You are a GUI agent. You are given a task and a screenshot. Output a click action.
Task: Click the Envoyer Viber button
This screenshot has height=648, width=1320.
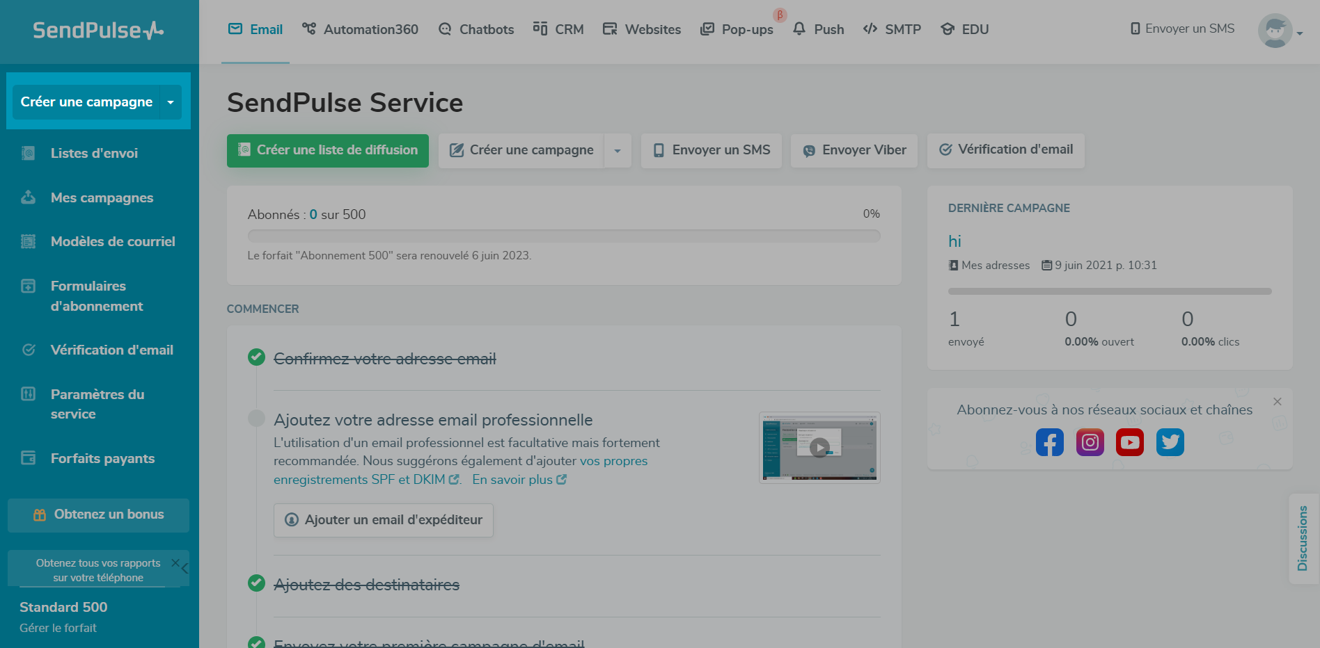[854, 151]
